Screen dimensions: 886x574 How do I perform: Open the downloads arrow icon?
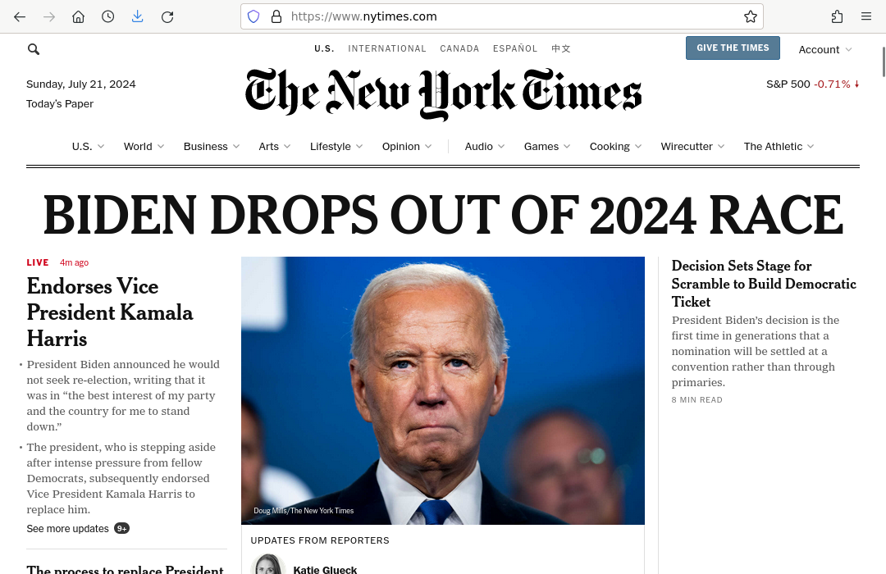137,17
